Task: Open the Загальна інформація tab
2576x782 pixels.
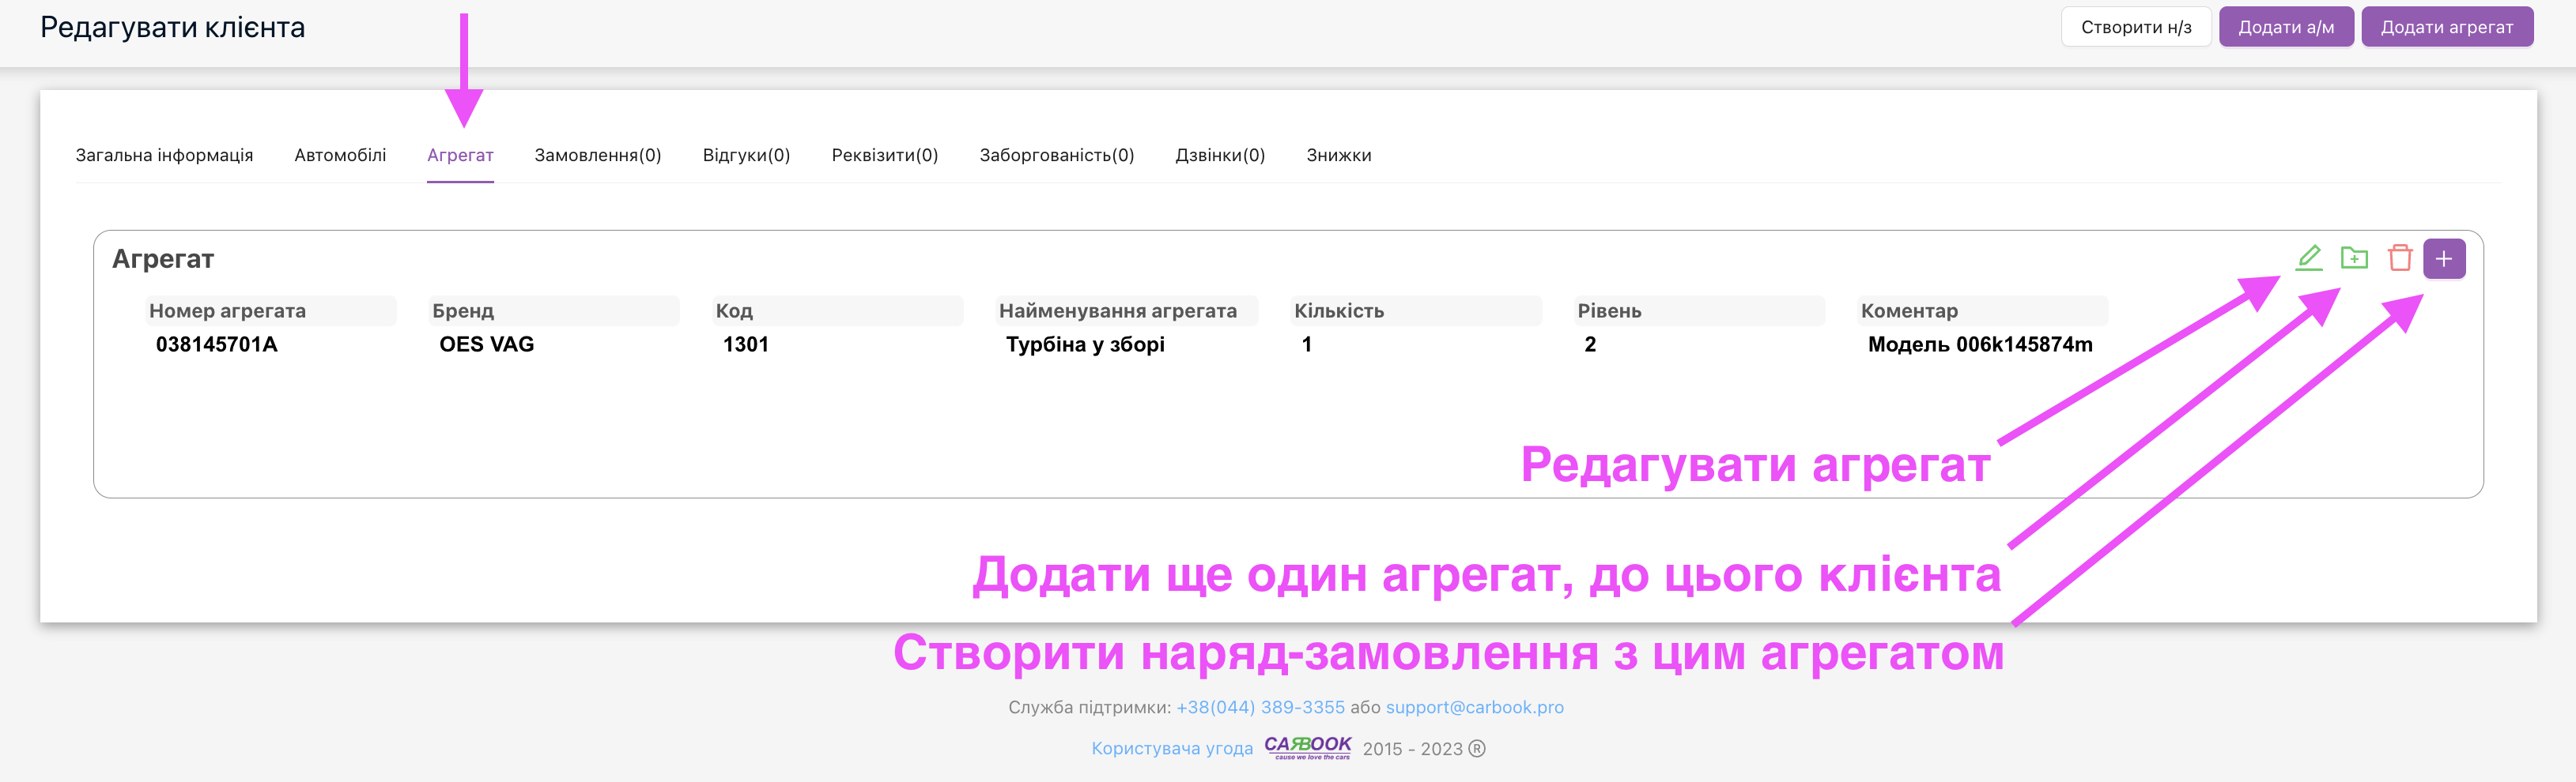Action: tap(164, 155)
